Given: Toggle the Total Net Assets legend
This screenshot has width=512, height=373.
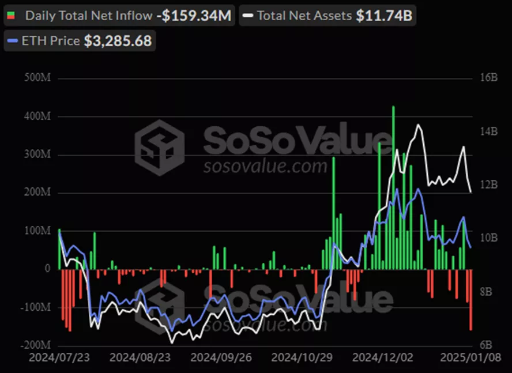Looking at the screenshot, I should (327, 16).
